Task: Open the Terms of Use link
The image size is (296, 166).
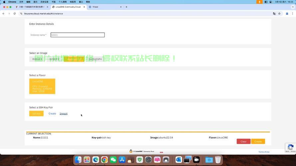Action: coord(264,152)
